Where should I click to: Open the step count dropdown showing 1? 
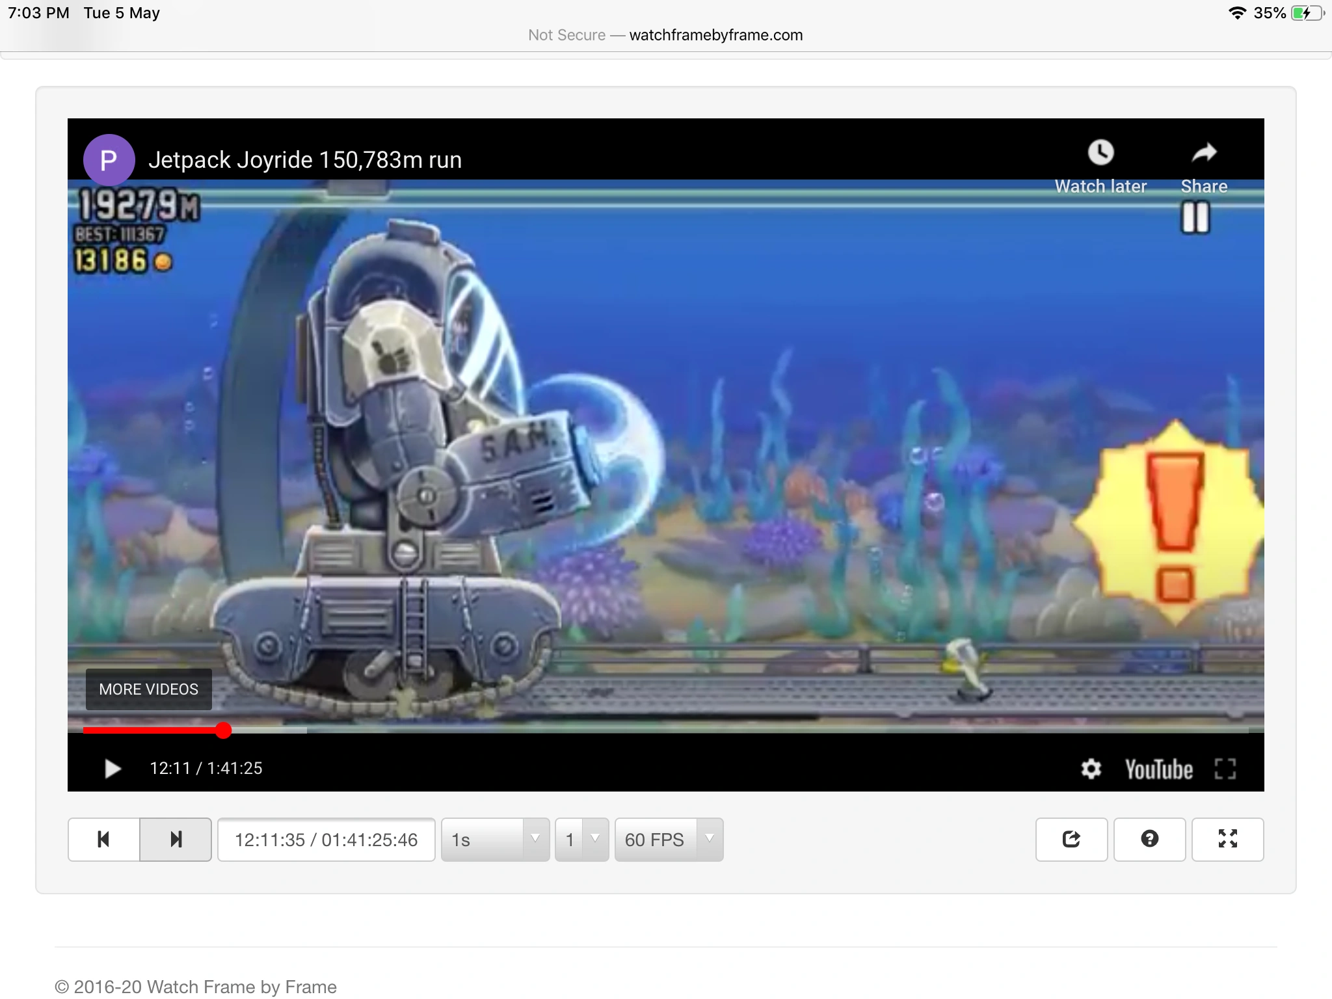pyautogui.click(x=581, y=840)
